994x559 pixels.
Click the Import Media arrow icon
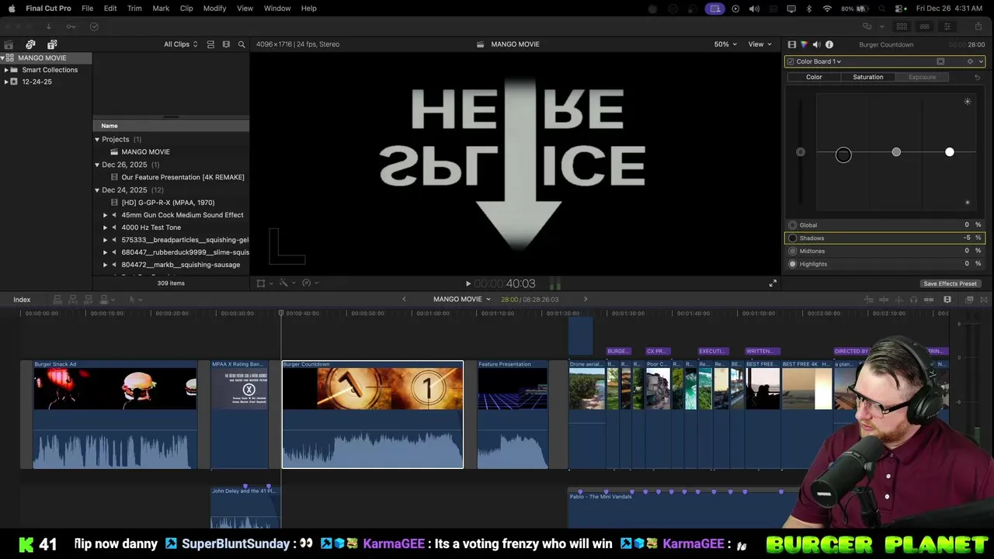[48, 26]
